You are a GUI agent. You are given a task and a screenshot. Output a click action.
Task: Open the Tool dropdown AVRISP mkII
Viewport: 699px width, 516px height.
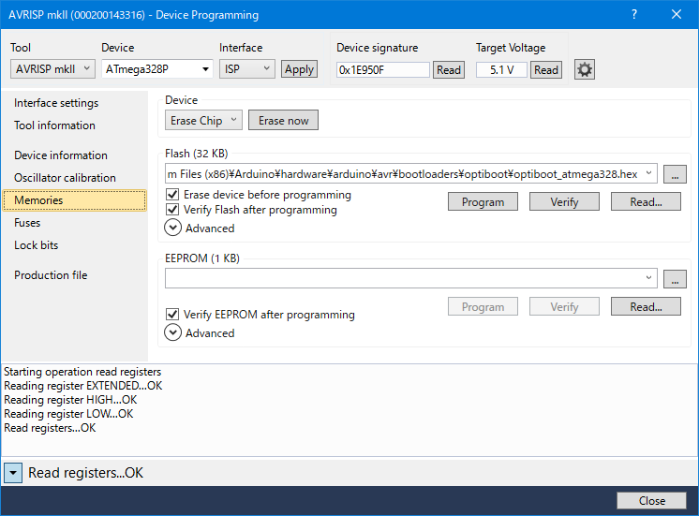click(x=52, y=69)
